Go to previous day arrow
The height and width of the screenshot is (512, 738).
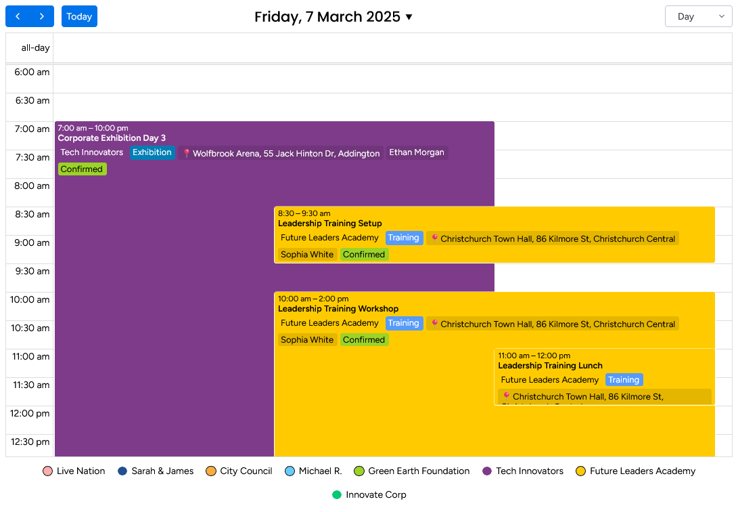(x=18, y=16)
